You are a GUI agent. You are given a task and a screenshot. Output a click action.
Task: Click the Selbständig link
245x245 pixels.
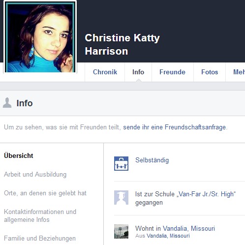tap(152, 160)
